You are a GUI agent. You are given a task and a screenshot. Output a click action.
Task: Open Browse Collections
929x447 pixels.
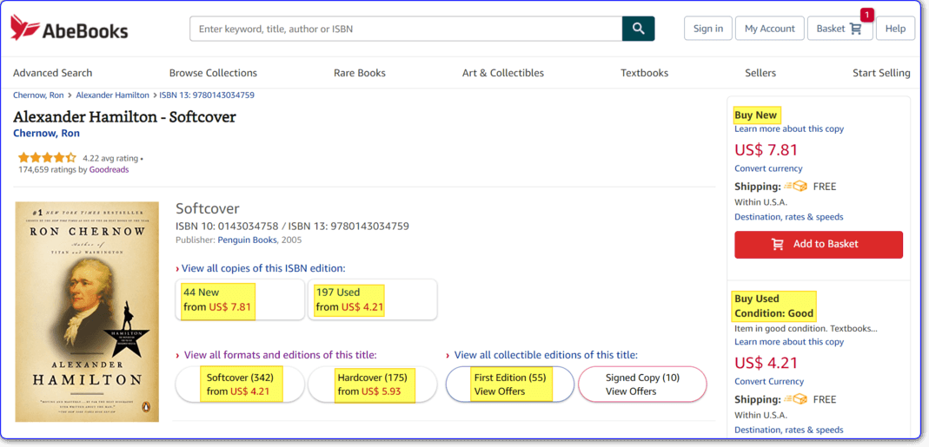[x=213, y=73]
